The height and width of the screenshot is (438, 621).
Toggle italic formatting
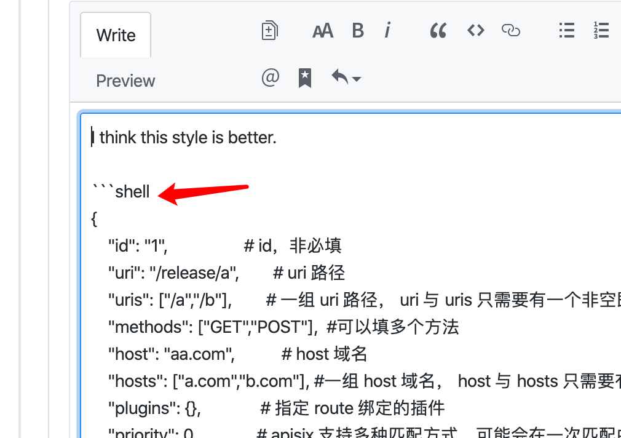coord(387,30)
